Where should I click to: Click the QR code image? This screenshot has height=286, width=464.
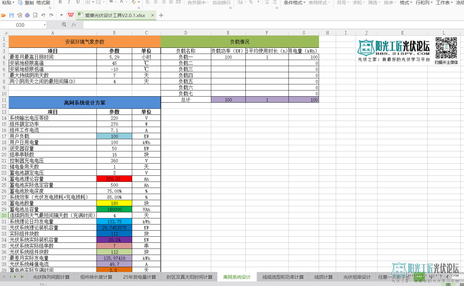(446, 48)
